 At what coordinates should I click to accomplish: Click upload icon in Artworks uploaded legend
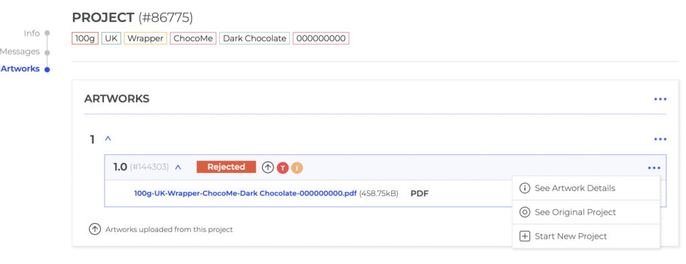pyautogui.click(x=94, y=229)
